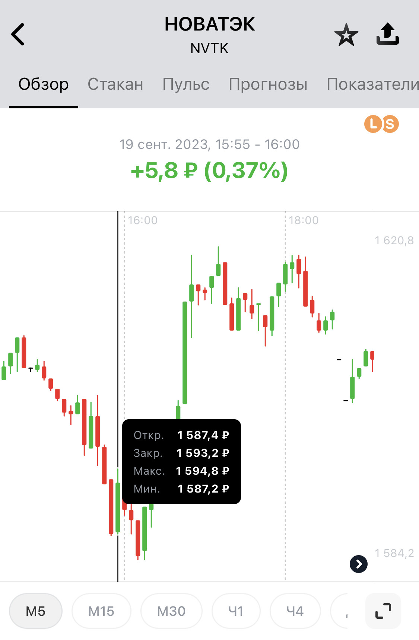Image resolution: width=419 pixels, height=640 pixels.
Task: Tap the share upload icon
Action: click(x=387, y=34)
